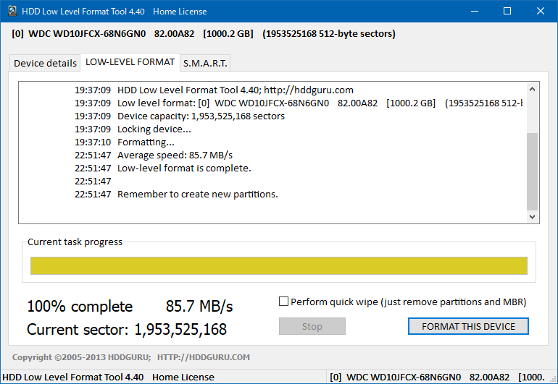Click the log scrollbar down arrow
558x384 pixels.
coord(532,216)
